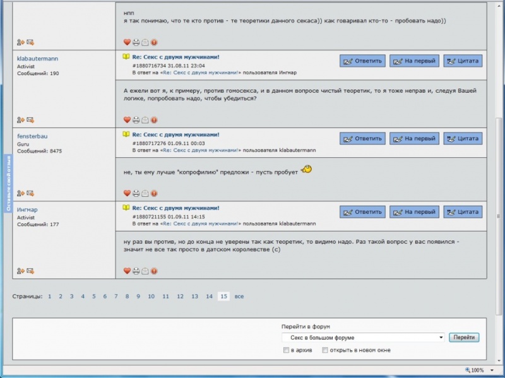Viewport: 505px width, 378px height.
Task: Click the heart icon under klabautermann's post
Action: (x=127, y=120)
